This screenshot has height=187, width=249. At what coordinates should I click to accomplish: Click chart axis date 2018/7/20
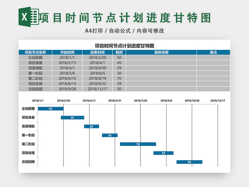[x=140, y=101]
